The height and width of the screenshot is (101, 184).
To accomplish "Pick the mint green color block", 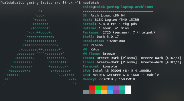I will click(x=98, y=92).
